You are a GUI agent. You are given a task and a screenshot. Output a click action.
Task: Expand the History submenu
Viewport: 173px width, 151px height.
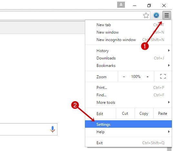point(128,51)
